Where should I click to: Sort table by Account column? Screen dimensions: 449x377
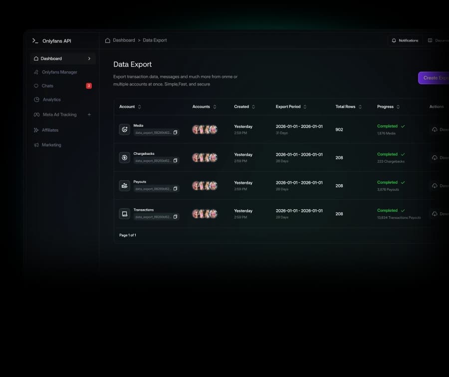point(140,107)
